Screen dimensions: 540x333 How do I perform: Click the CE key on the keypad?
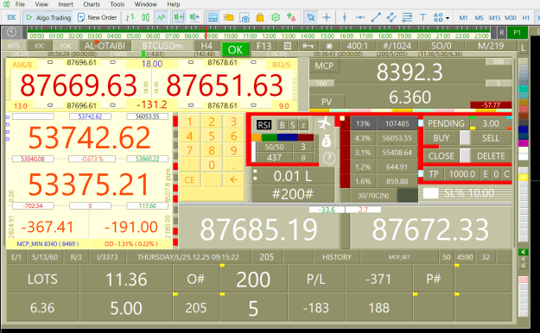[x=189, y=179]
